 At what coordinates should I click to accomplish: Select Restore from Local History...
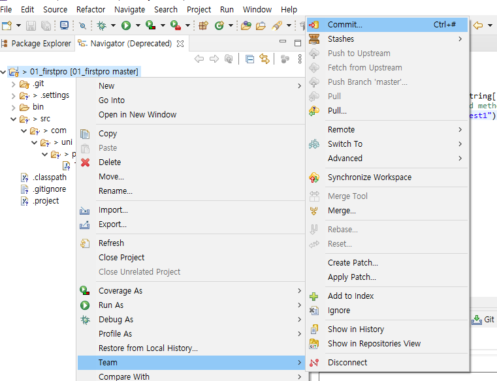click(191, 348)
